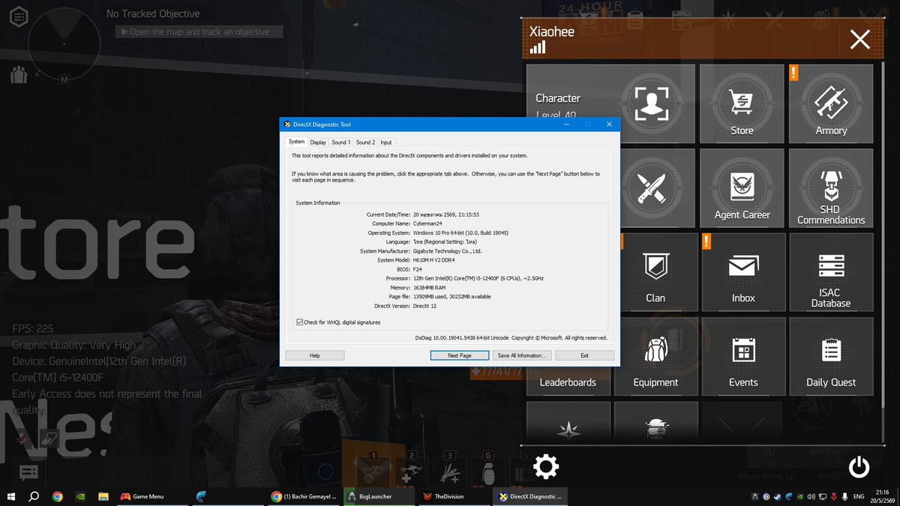This screenshot has width=900, height=506.
Task: Open the Store tile
Action: tap(742, 102)
